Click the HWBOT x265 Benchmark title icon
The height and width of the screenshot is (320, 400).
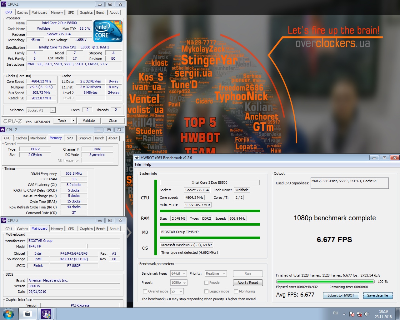pyautogui.click(x=137, y=157)
